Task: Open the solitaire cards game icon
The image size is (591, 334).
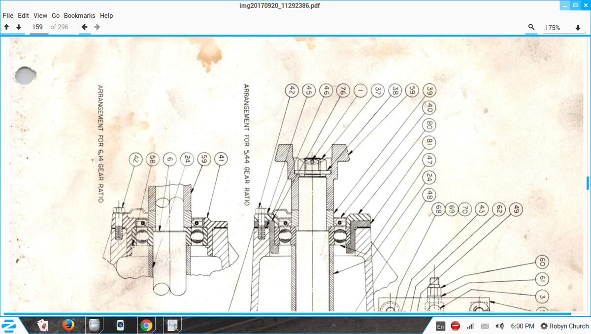Action: click(x=43, y=325)
